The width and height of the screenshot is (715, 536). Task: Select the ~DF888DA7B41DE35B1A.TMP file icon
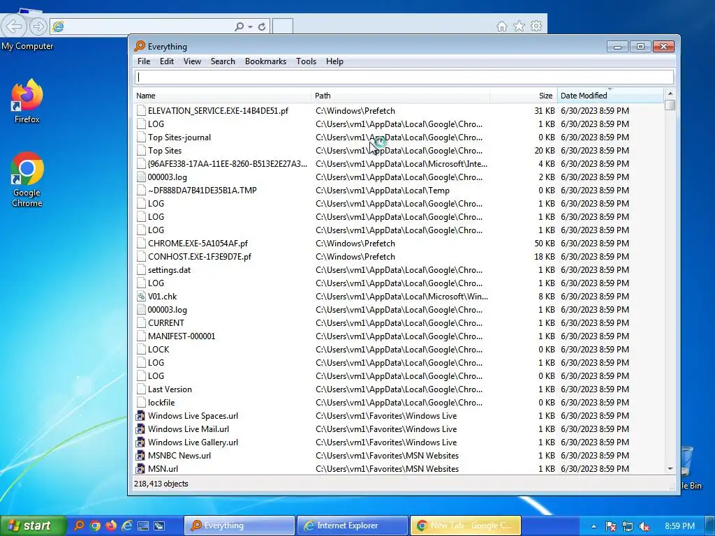(141, 190)
